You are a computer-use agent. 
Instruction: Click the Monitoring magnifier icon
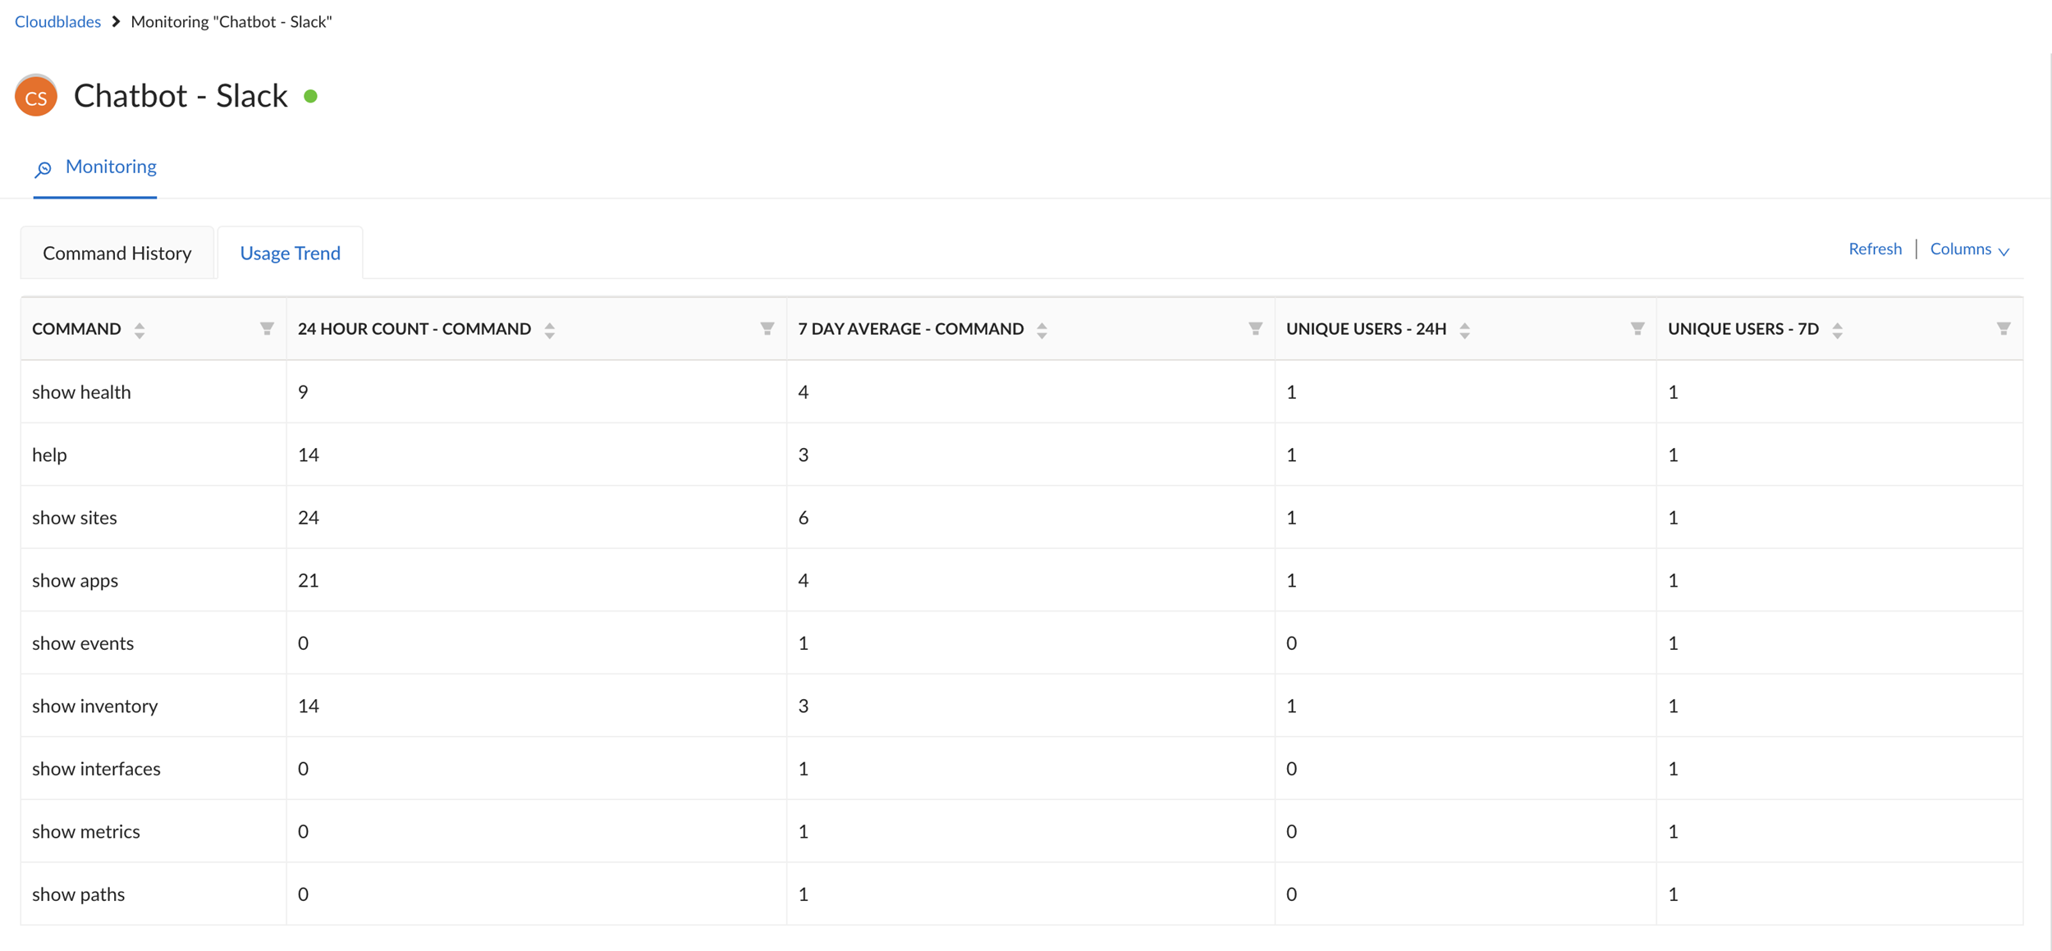pos(44,168)
